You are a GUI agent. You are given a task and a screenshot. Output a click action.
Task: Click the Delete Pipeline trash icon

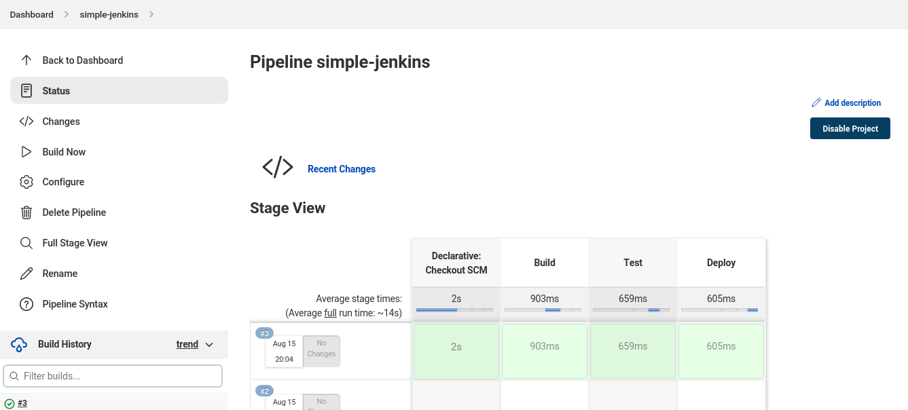tap(26, 212)
